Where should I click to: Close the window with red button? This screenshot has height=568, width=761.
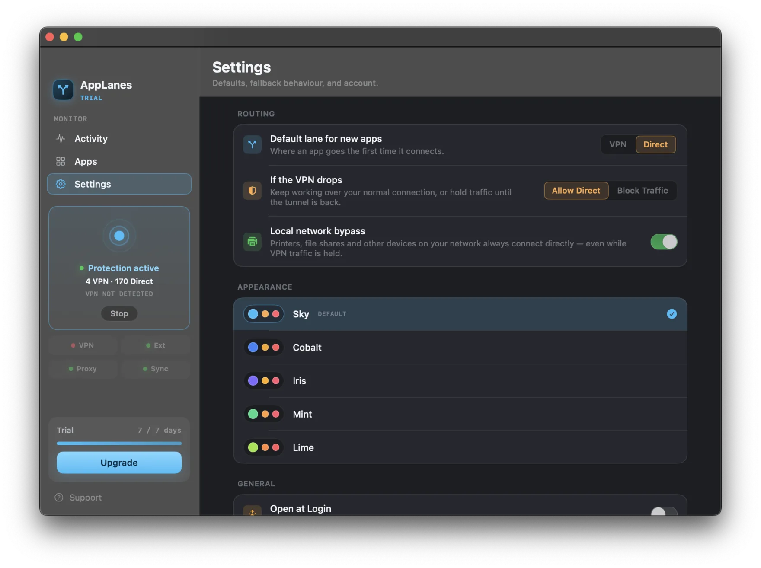(50, 37)
